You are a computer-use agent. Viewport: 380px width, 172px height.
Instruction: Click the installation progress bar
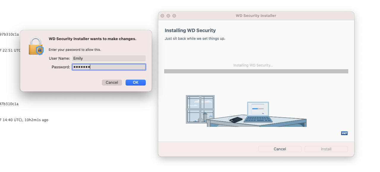pyautogui.click(x=256, y=71)
